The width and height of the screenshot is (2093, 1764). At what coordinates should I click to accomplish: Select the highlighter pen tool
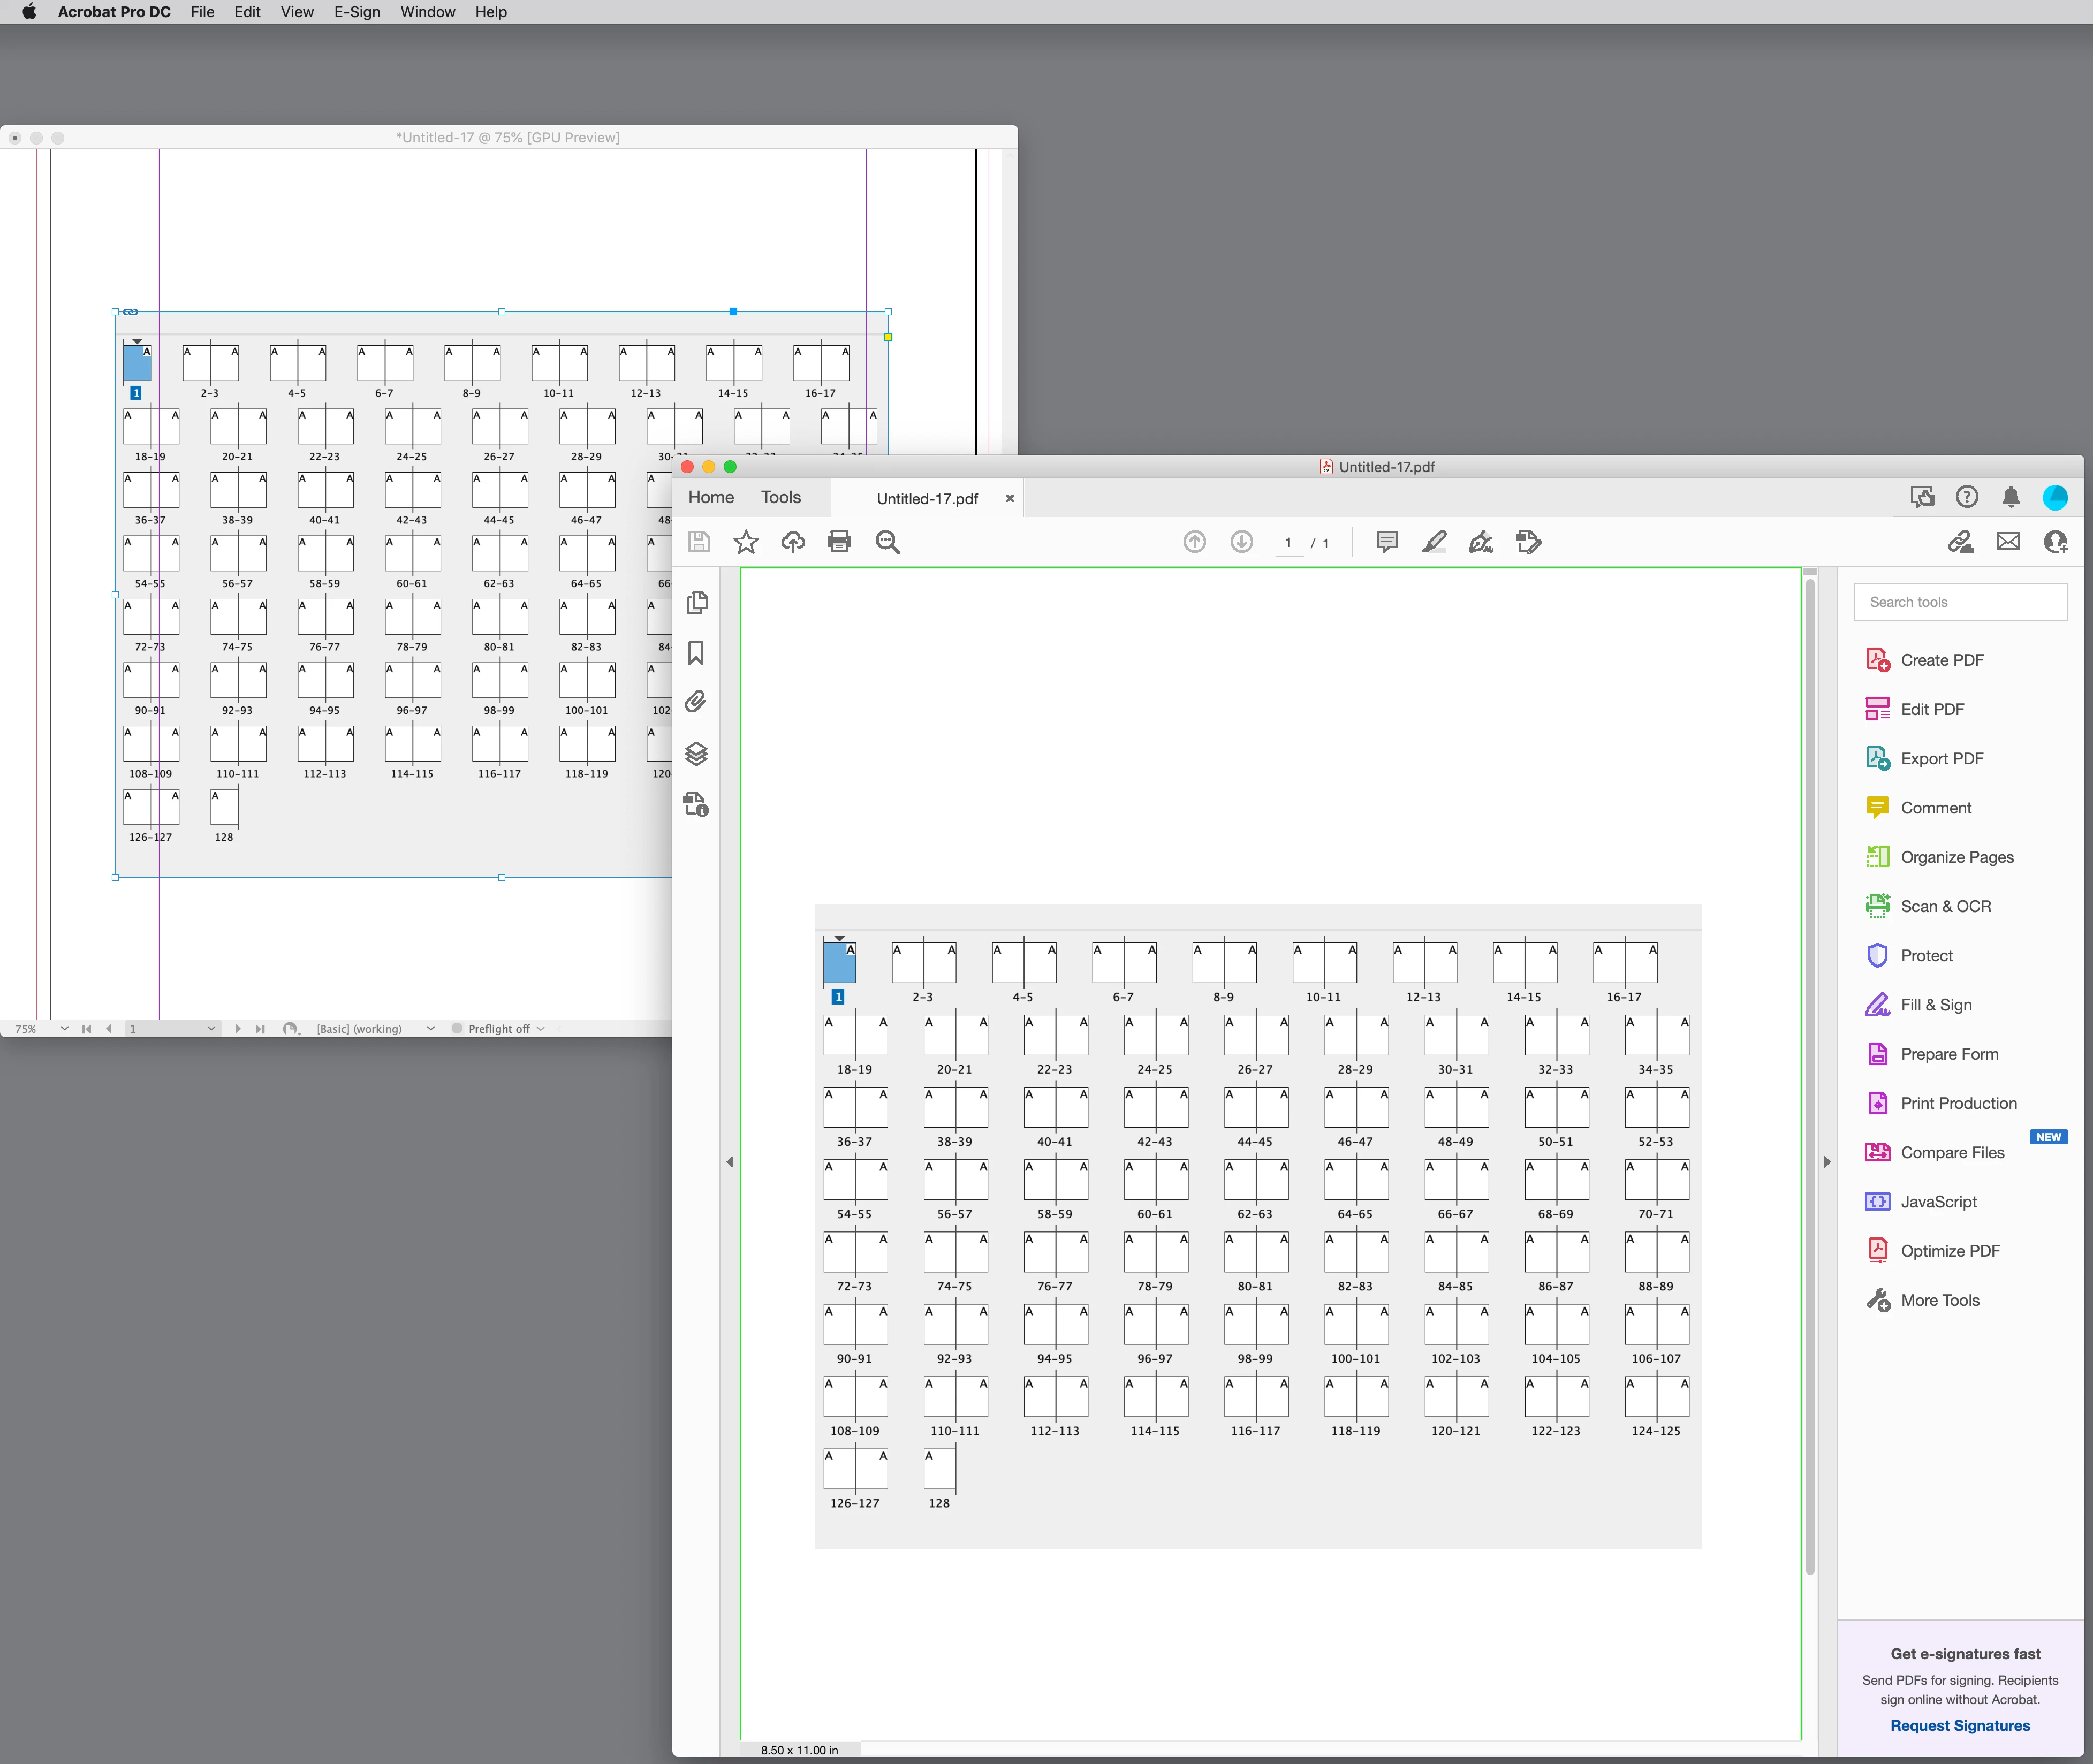click(1434, 542)
